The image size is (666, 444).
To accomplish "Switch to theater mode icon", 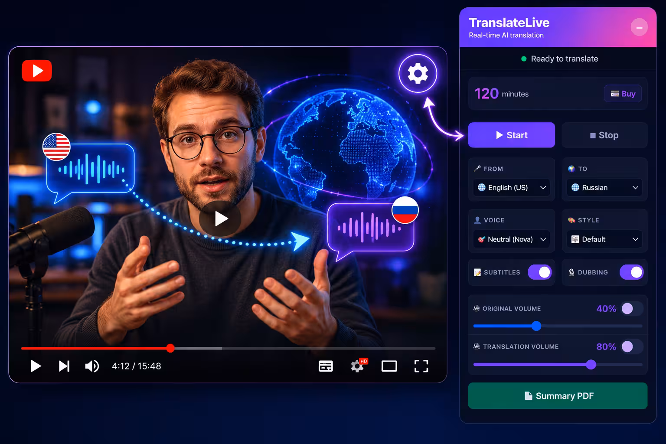I will click(x=389, y=366).
